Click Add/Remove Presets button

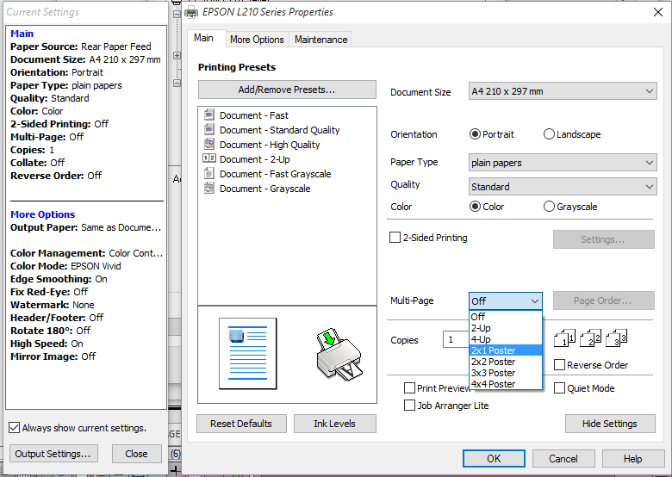287,90
